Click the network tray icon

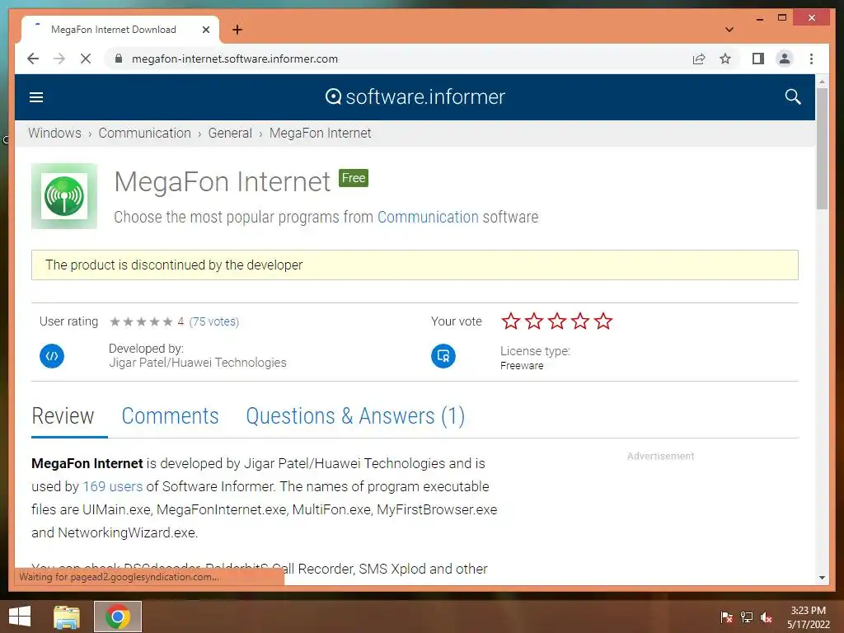coord(747,617)
